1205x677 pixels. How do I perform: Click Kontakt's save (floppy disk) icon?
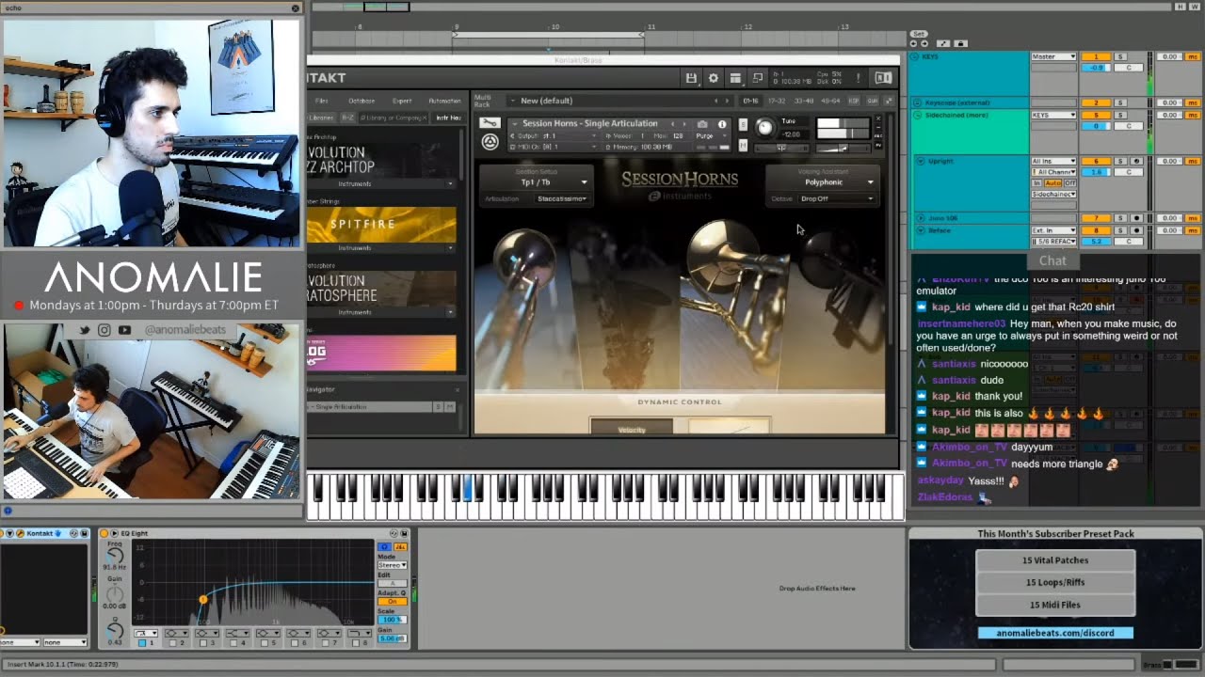691,78
